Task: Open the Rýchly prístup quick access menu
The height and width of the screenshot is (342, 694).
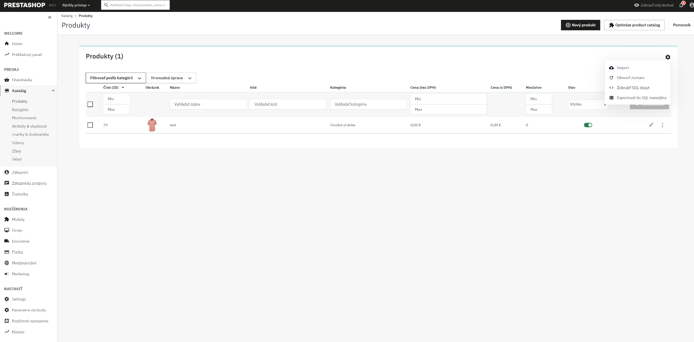Action: 76,5
